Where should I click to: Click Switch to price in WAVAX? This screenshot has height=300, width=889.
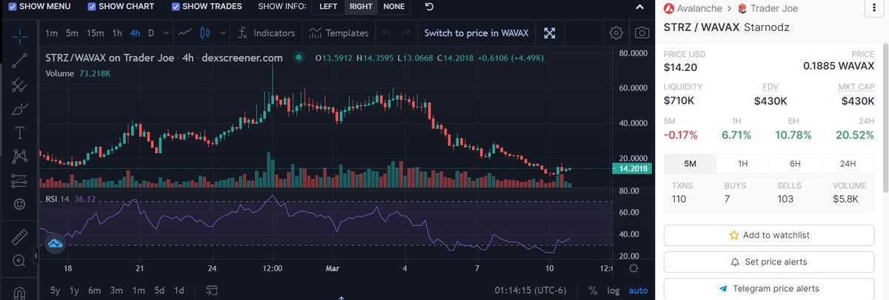coord(476,33)
